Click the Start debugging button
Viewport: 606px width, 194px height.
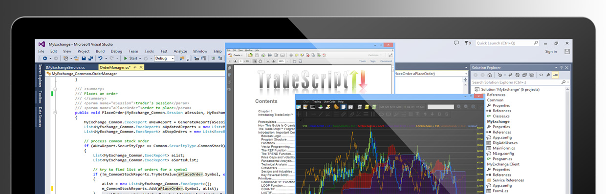(131, 58)
